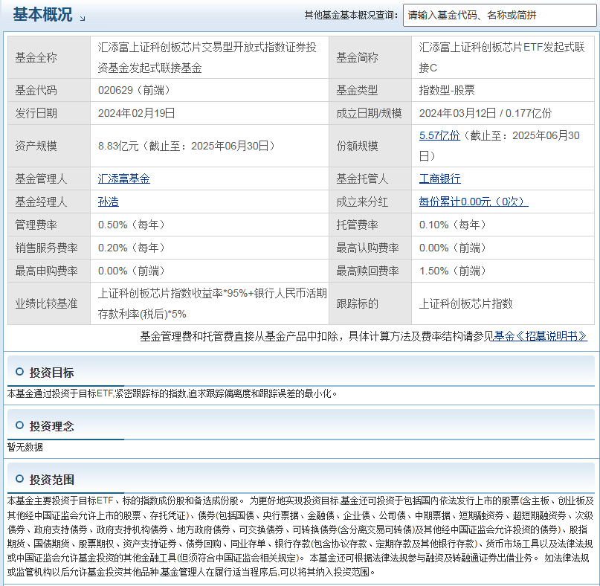The height and width of the screenshot is (586, 600).
Task: Select issue date 2024年02月19日
Action: [136, 113]
